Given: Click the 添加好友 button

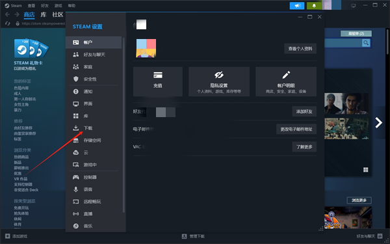Looking at the screenshot, I should 304,111.
